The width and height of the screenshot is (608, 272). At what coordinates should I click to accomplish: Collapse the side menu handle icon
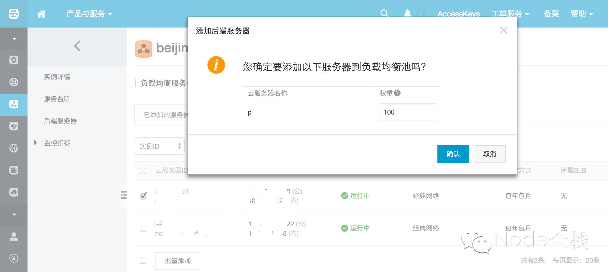(x=124, y=195)
